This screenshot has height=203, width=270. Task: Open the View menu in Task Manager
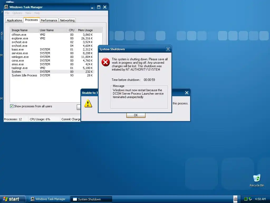28,13
